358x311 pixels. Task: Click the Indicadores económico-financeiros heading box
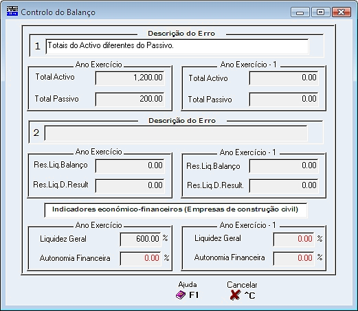pos(175,210)
